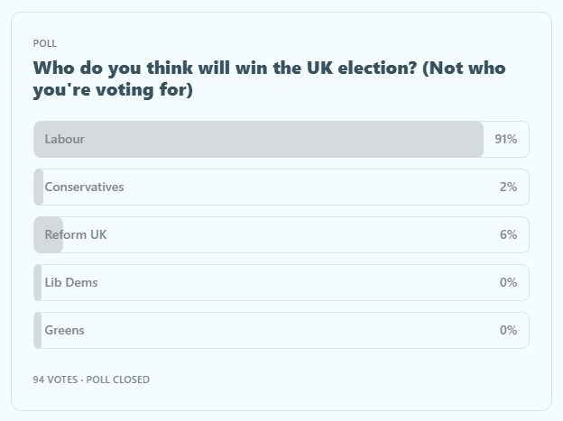Screen dimensions: 563x421
Task: Click the 2% result for Conservatives
Action: (x=508, y=188)
